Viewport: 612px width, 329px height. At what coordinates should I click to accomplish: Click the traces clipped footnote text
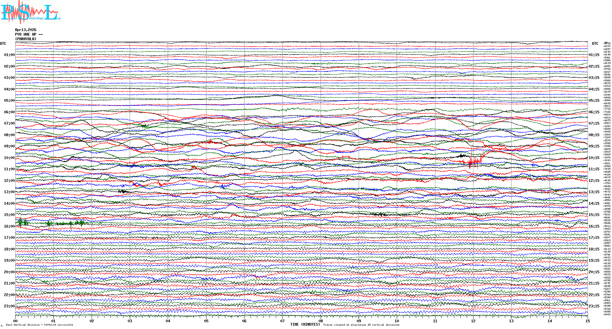click(361, 325)
